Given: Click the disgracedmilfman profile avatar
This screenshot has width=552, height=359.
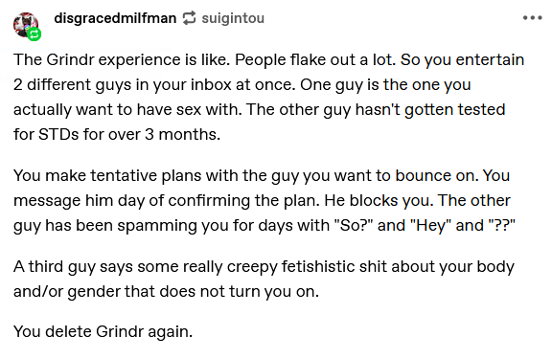Looking at the screenshot, I should click(25, 25).
